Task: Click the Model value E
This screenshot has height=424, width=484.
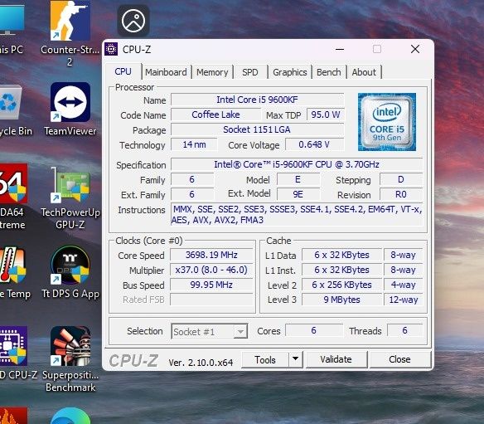Action: click(x=298, y=179)
